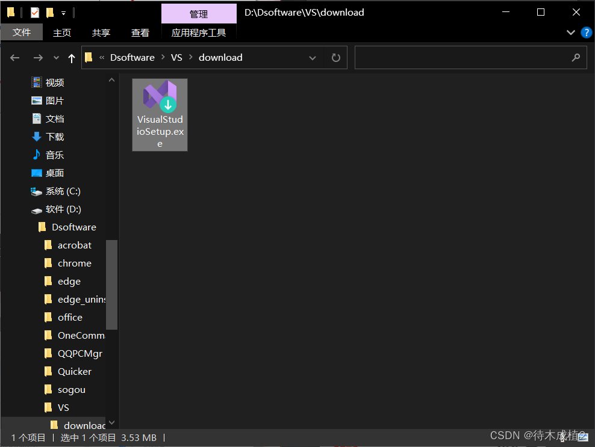595x447 pixels.
Task: Switch to large icons view in status bar
Action: [582, 437]
